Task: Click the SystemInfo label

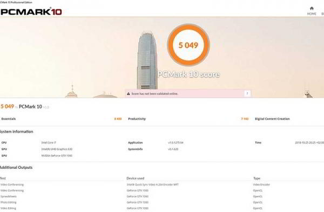Action: (x=136, y=149)
